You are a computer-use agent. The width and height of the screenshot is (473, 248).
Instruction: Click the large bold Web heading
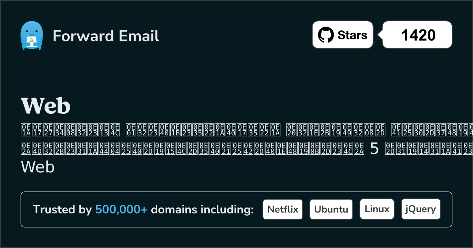click(46, 105)
